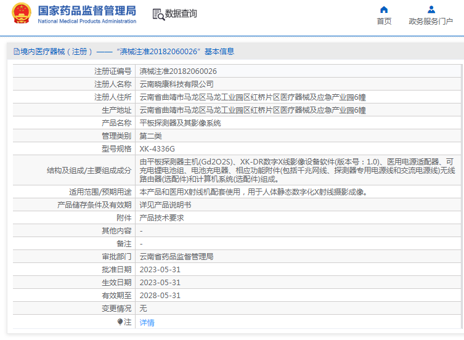Click the 数据查询 text

[x=181, y=14]
